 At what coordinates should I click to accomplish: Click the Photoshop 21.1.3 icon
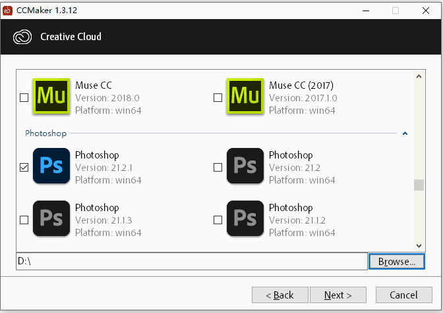[51, 218]
